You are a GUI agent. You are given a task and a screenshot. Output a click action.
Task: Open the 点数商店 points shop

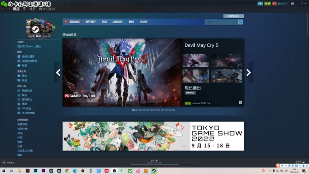pos(117,22)
